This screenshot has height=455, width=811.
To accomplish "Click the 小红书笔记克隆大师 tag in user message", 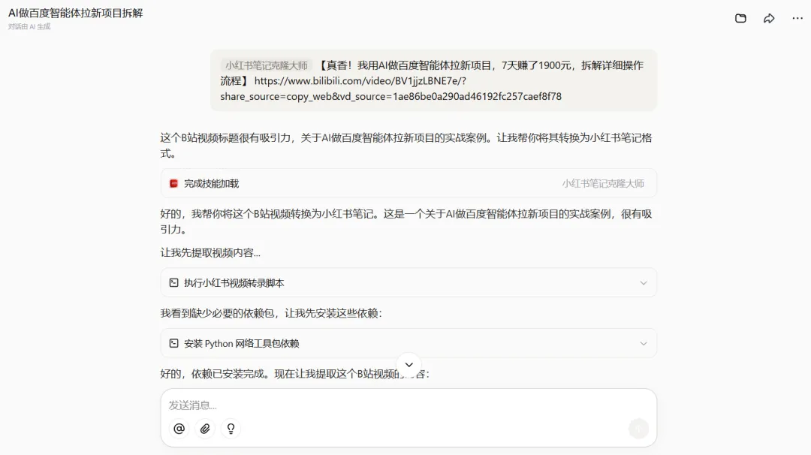I will (267, 65).
